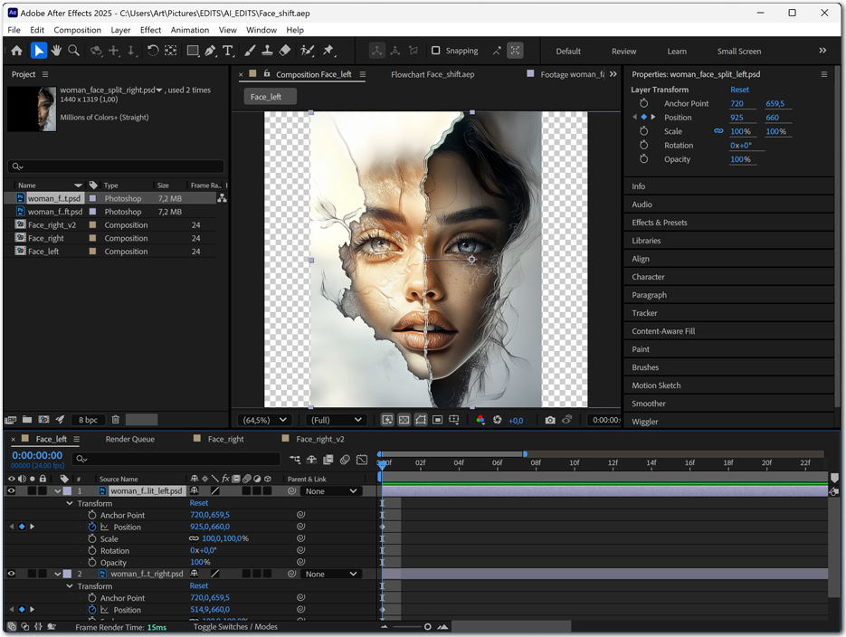The width and height of the screenshot is (846, 637).
Task: Hide layer 1 woman_f..lit_left.psd with eye toggle
Action: [11, 491]
